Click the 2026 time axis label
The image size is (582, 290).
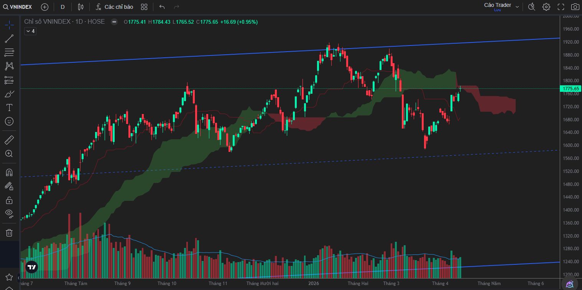click(x=314, y=283)
